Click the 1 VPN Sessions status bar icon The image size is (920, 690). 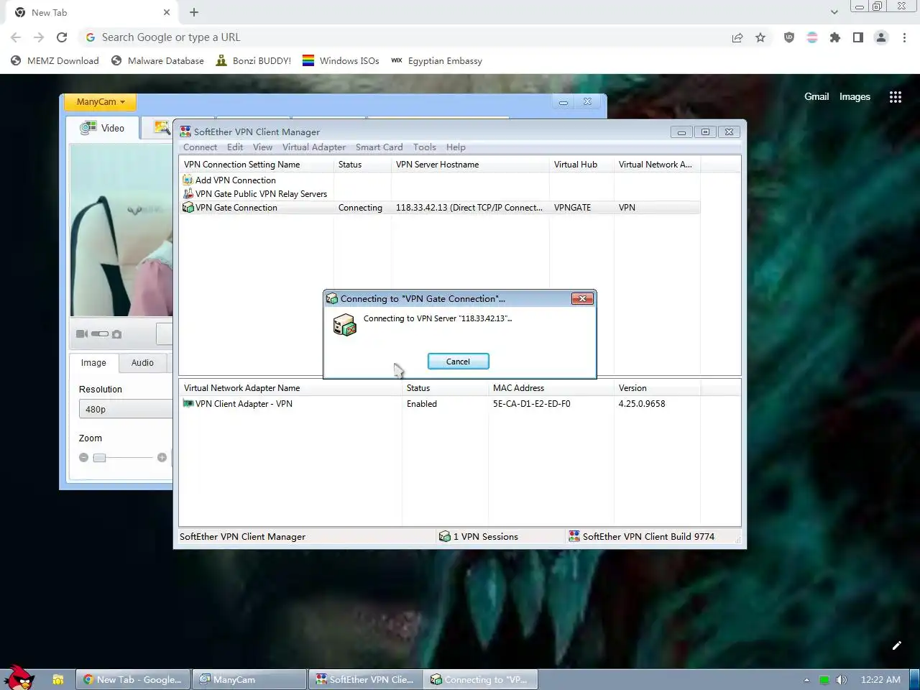click(x=445, y=536)
